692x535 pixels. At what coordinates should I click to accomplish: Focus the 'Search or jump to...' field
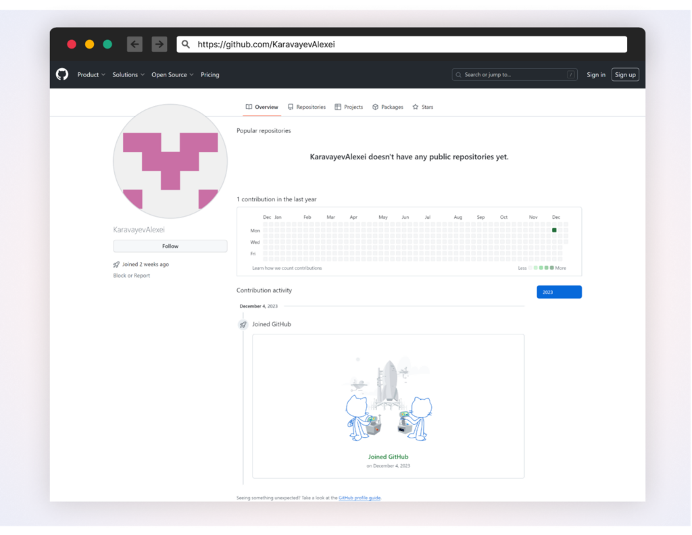click(x=514, y=74)
